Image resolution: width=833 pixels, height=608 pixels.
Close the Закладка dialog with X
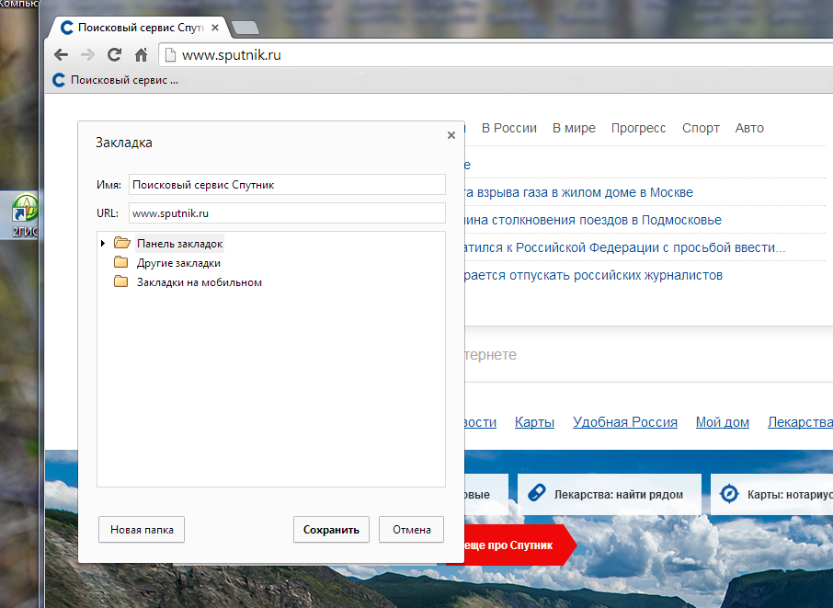coord(451,135)
